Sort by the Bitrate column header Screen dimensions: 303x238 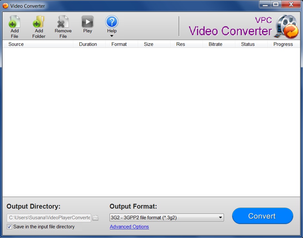219,44
